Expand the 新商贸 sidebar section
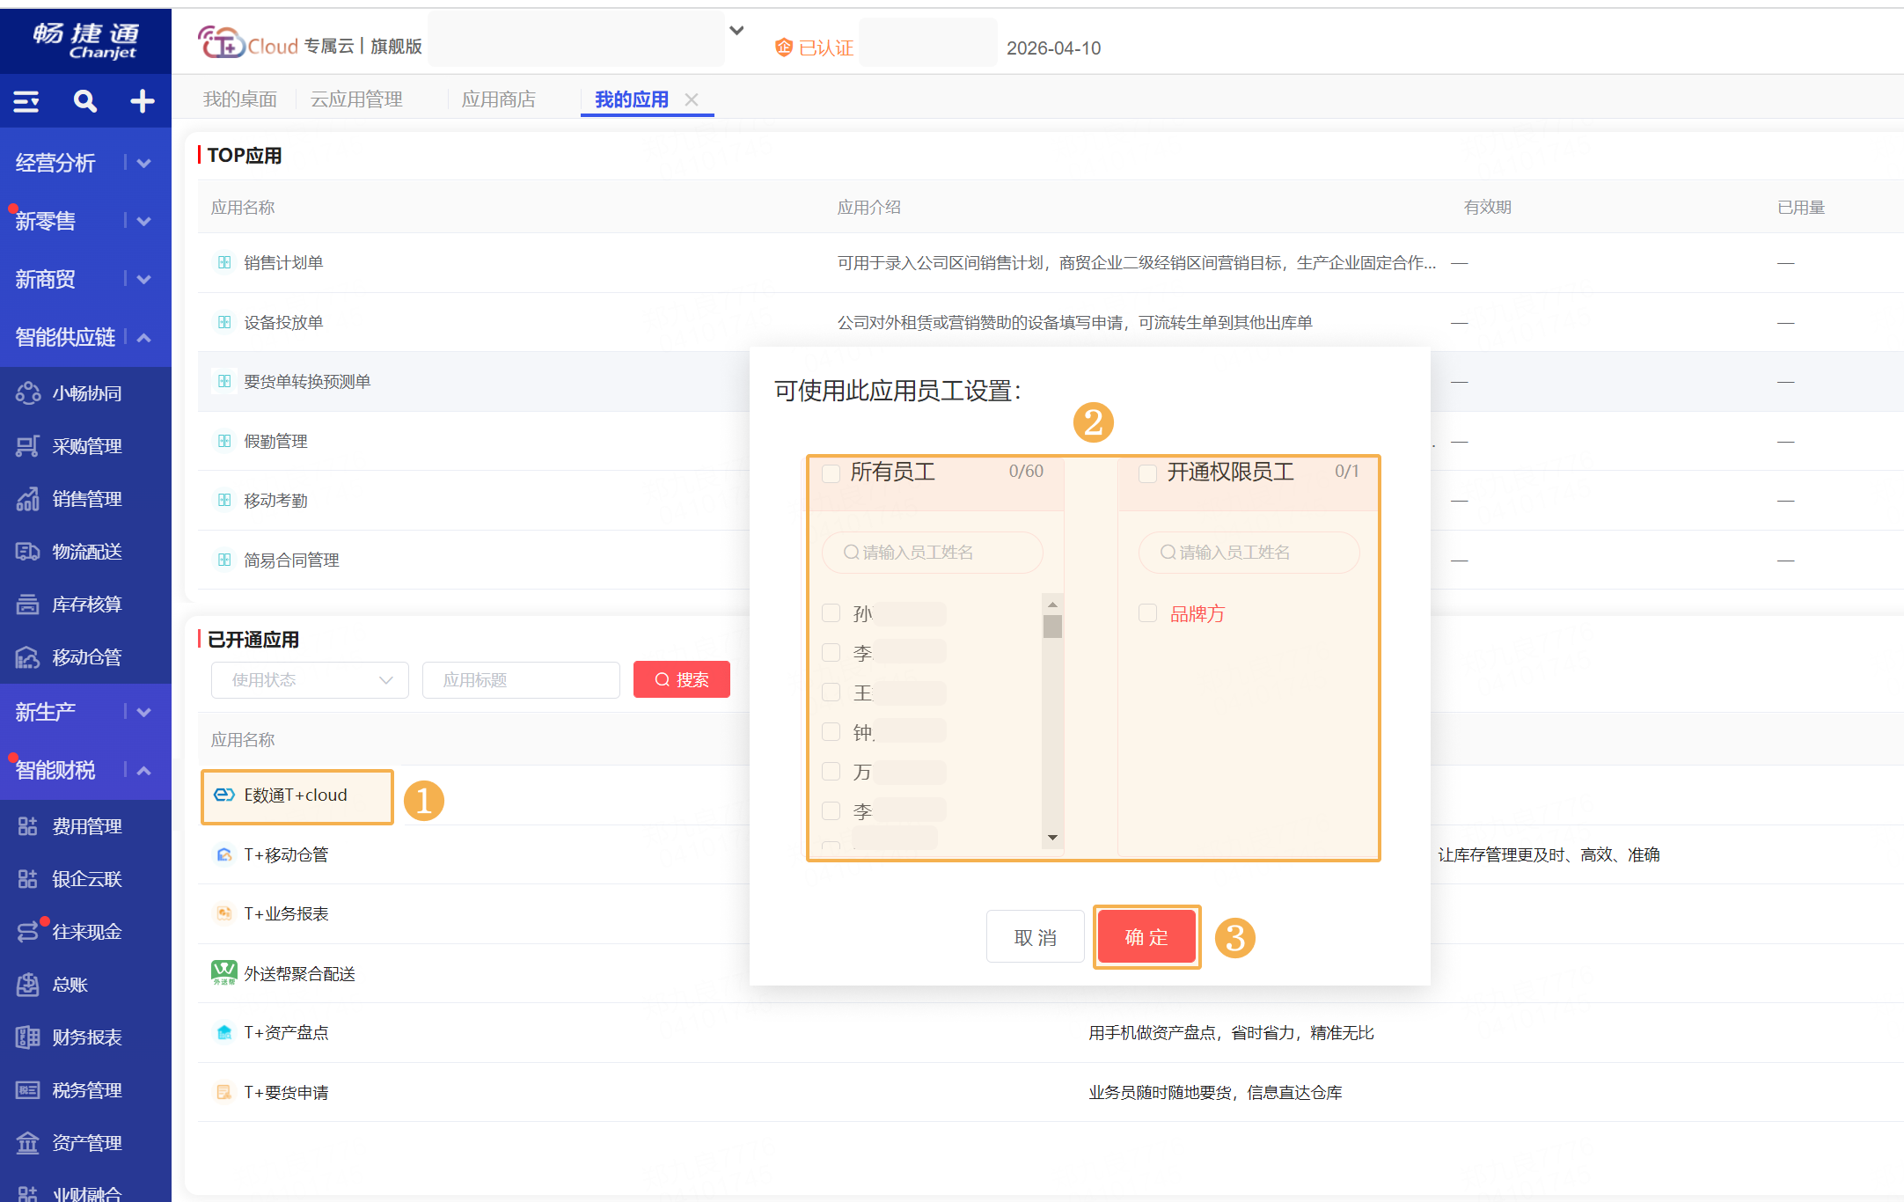The width and height of the screenshot is (1904, 1202). (x=144, y=279)
